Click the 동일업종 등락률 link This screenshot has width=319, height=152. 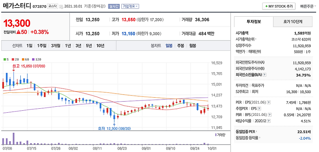coord(247,138)
